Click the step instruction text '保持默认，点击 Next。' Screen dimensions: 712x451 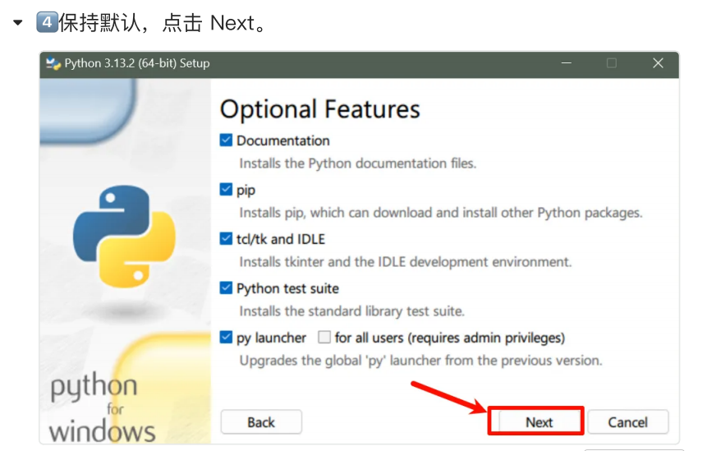coord(163,23)
